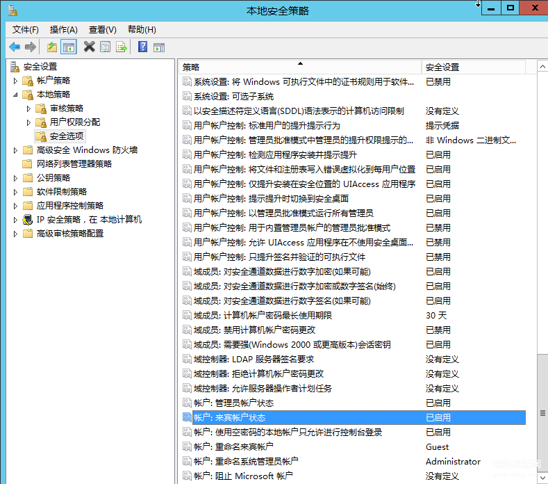548x484 pixels.
Task: Click the Properties toolbar icon
Action: point(105,47)
